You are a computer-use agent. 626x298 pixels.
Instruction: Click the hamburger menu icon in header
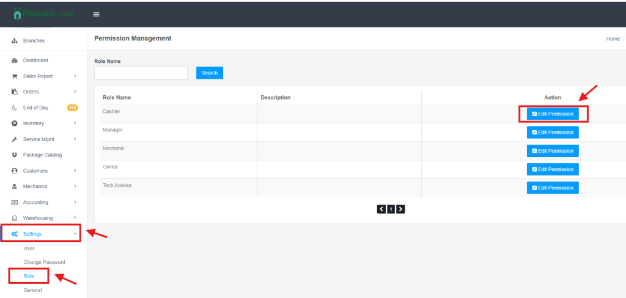(96, 14)
